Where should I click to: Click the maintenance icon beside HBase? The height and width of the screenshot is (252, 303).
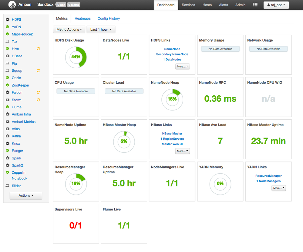(8, 56)
